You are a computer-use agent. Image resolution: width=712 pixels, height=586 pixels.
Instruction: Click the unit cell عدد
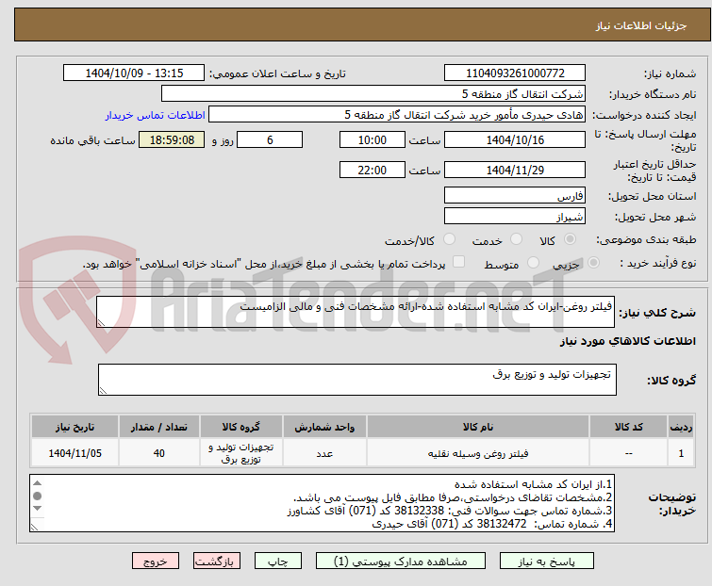click(x=324, y=453)
